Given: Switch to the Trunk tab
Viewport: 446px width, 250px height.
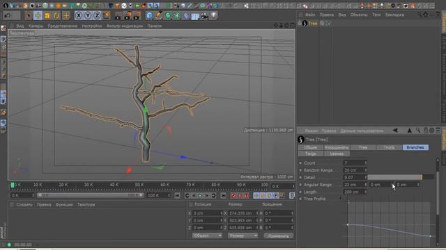Looking at the screenshot, I should pyautogui.click(x=389, y=147).
